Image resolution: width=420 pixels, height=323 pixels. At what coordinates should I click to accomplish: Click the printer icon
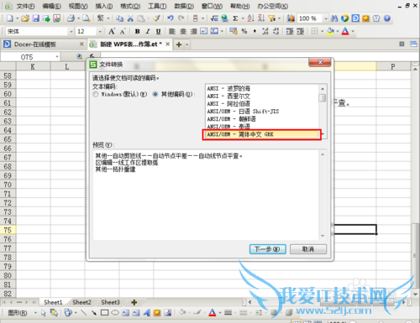pos(71,18)
